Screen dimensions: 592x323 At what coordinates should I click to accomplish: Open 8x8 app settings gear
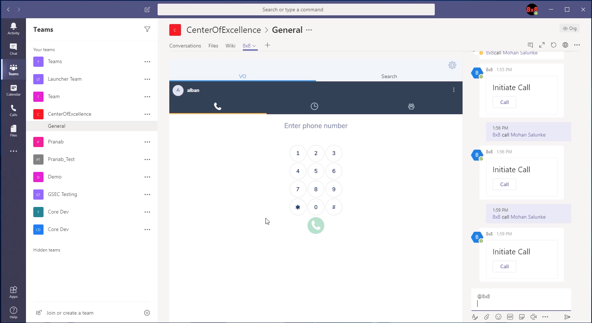click(x=452, y=65)
